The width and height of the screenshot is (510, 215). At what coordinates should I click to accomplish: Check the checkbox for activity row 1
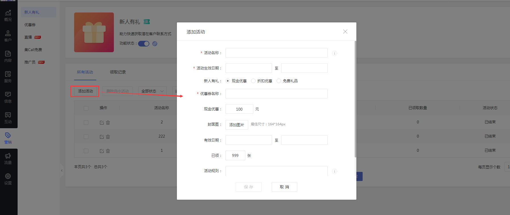tap(86, 151)
